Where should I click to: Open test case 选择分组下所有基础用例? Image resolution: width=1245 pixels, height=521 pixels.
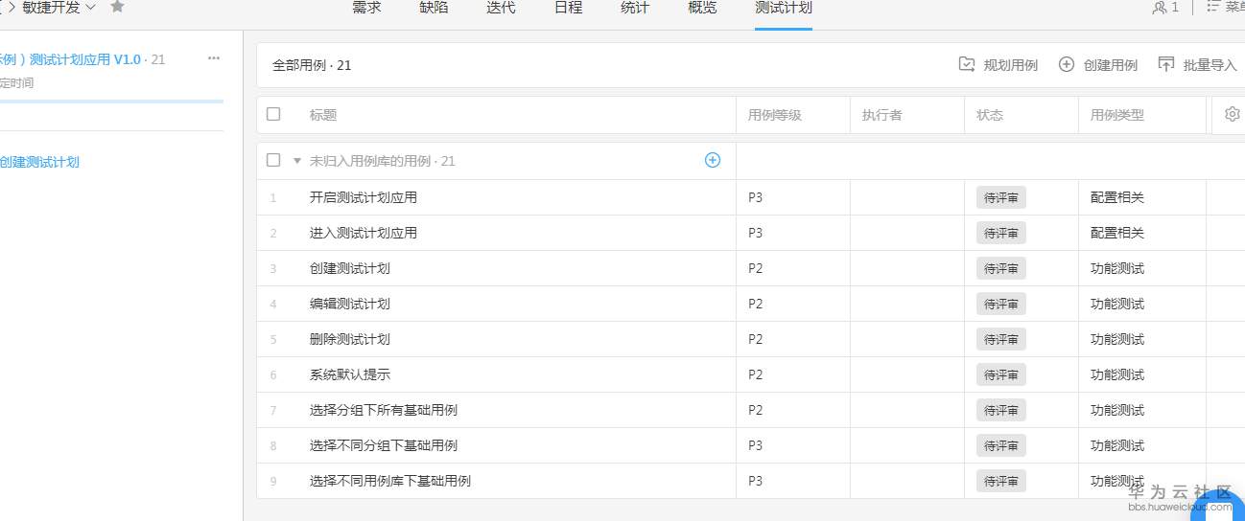tap(384, 411)
